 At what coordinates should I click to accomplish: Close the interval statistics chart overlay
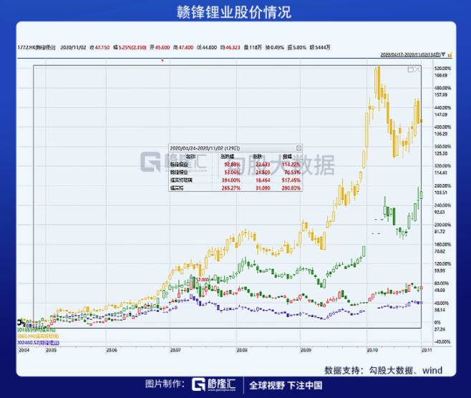pos(417,69)
